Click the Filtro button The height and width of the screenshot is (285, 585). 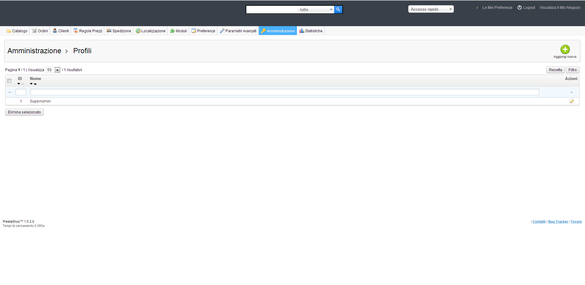point(573,70)
